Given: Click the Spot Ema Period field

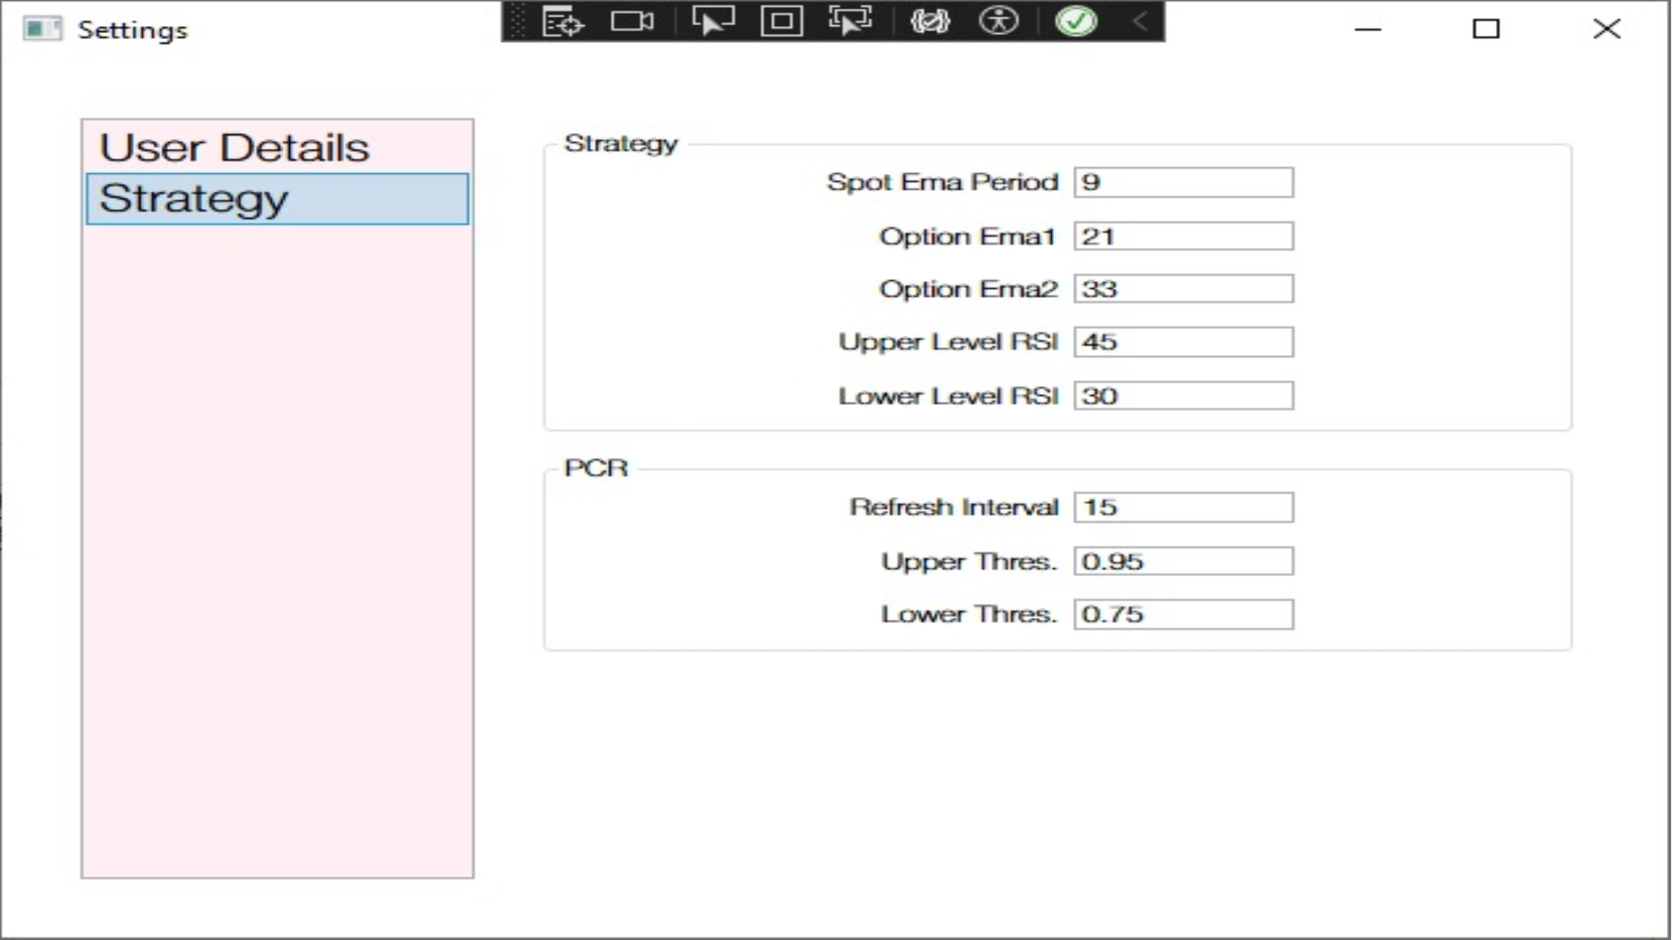Looking at the screenshot, I should point(1183,183).
